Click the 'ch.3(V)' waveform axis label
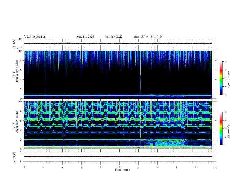 pyautogui.click(x=15, y=157)
